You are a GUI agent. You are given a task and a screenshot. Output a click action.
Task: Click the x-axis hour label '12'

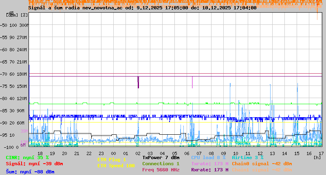pos(260,153)
